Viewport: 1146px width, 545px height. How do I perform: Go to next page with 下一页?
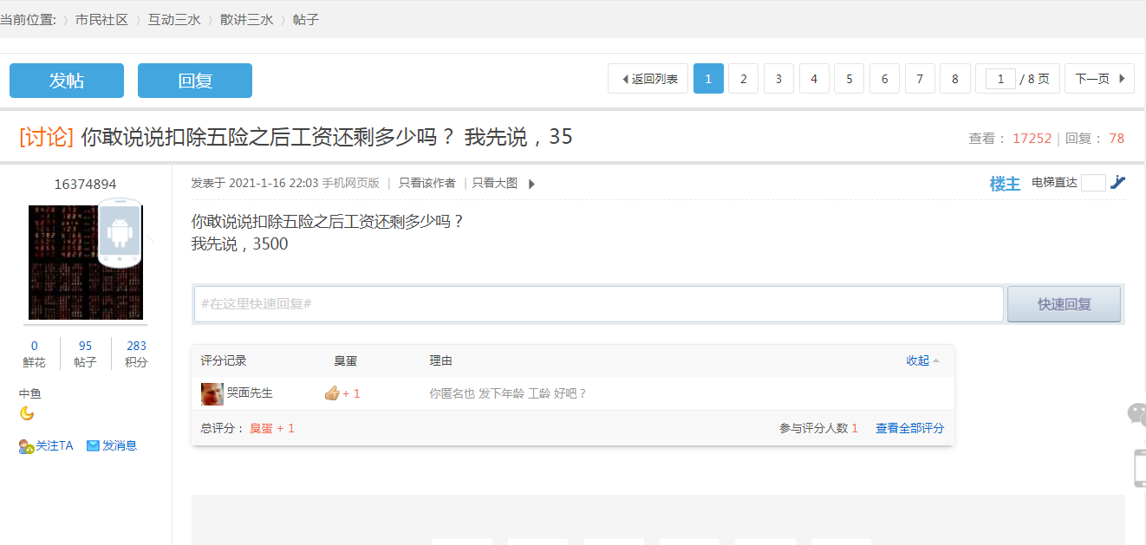(x=1099, y=79)
